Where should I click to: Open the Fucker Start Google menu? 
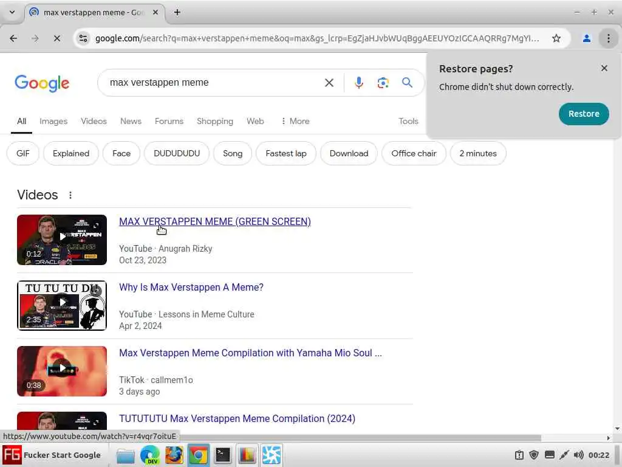53,455
